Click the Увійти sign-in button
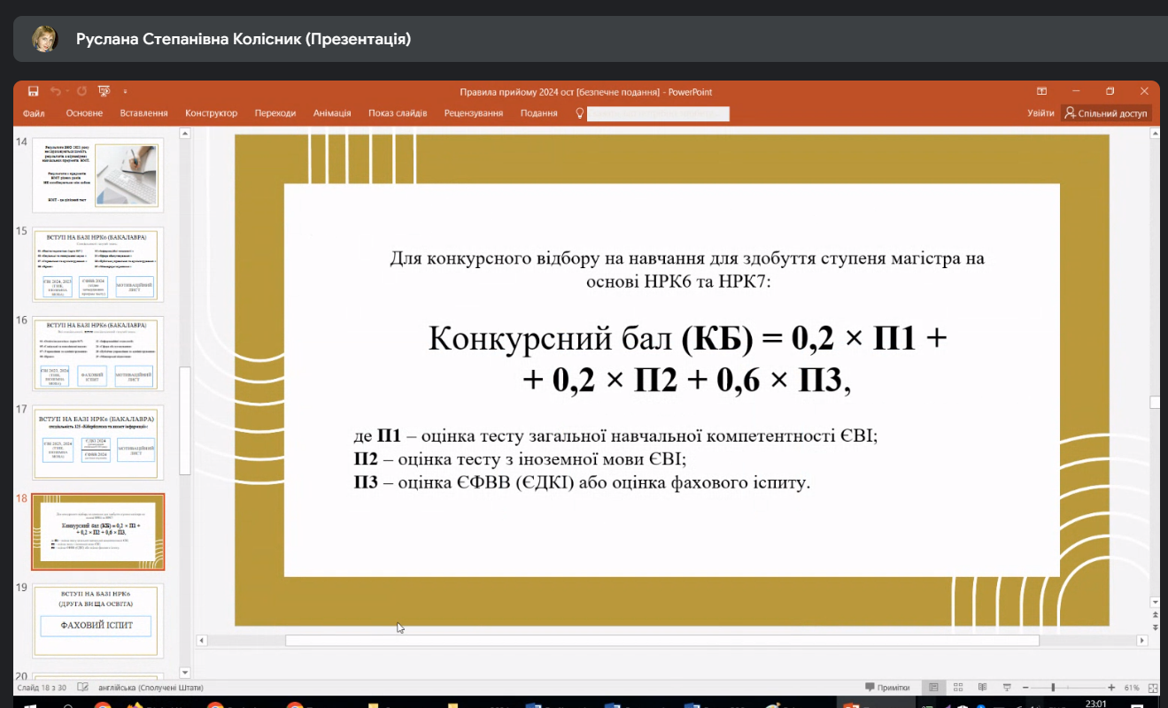Screen dimensions: 1168x708 (1040, 113)
